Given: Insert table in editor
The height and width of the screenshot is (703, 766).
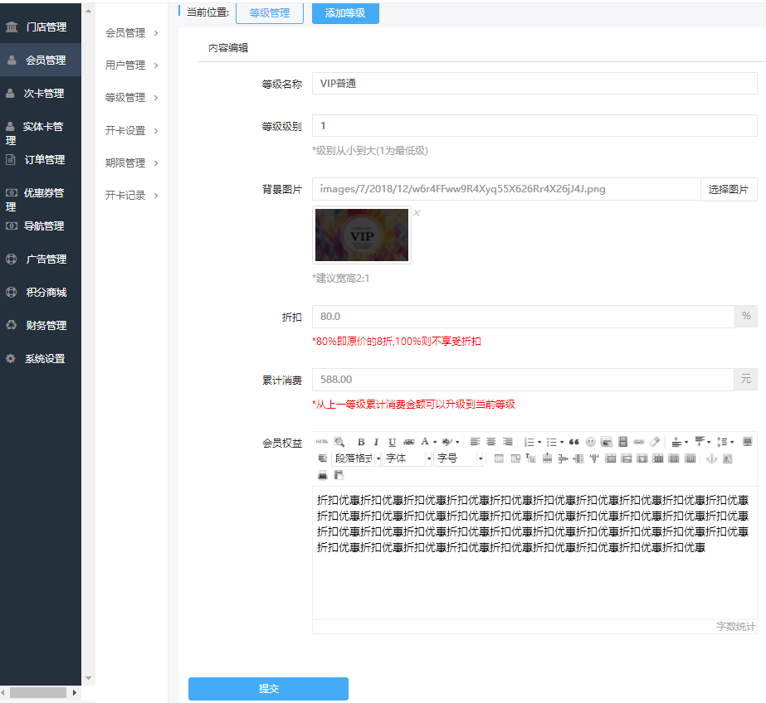Looking at the screenshot, I should click(x=499, y=458).
